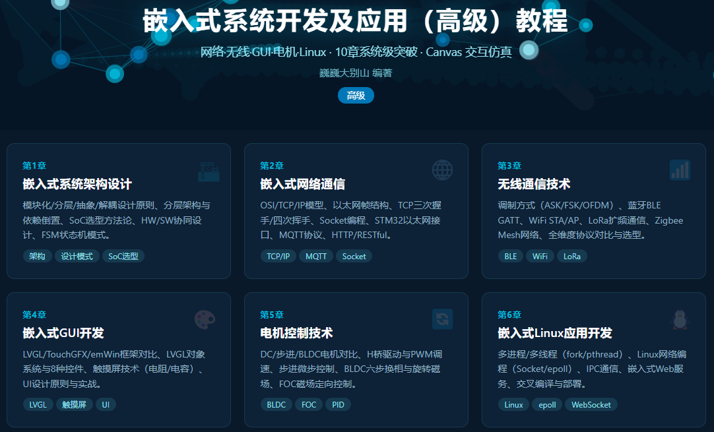Select the WebSocket tag
This screenshot has height=432, width=714.
click(591, 405)
